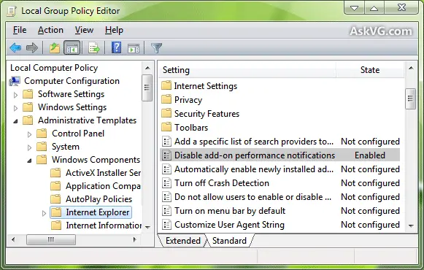Image resolution: width=424 pixels, height=270 pixels.
Task: Sort by the Setting column header
Action: point(247,70)
